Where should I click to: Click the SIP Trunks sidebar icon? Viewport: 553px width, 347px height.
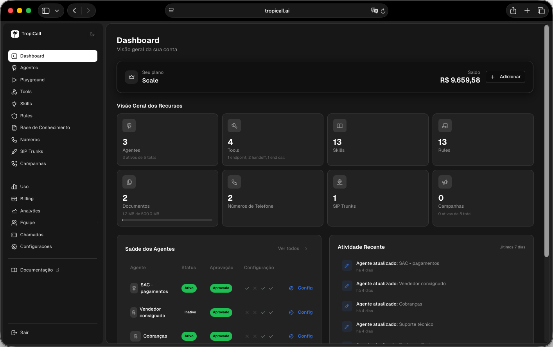pyautogui.click(x=14, y=151)
